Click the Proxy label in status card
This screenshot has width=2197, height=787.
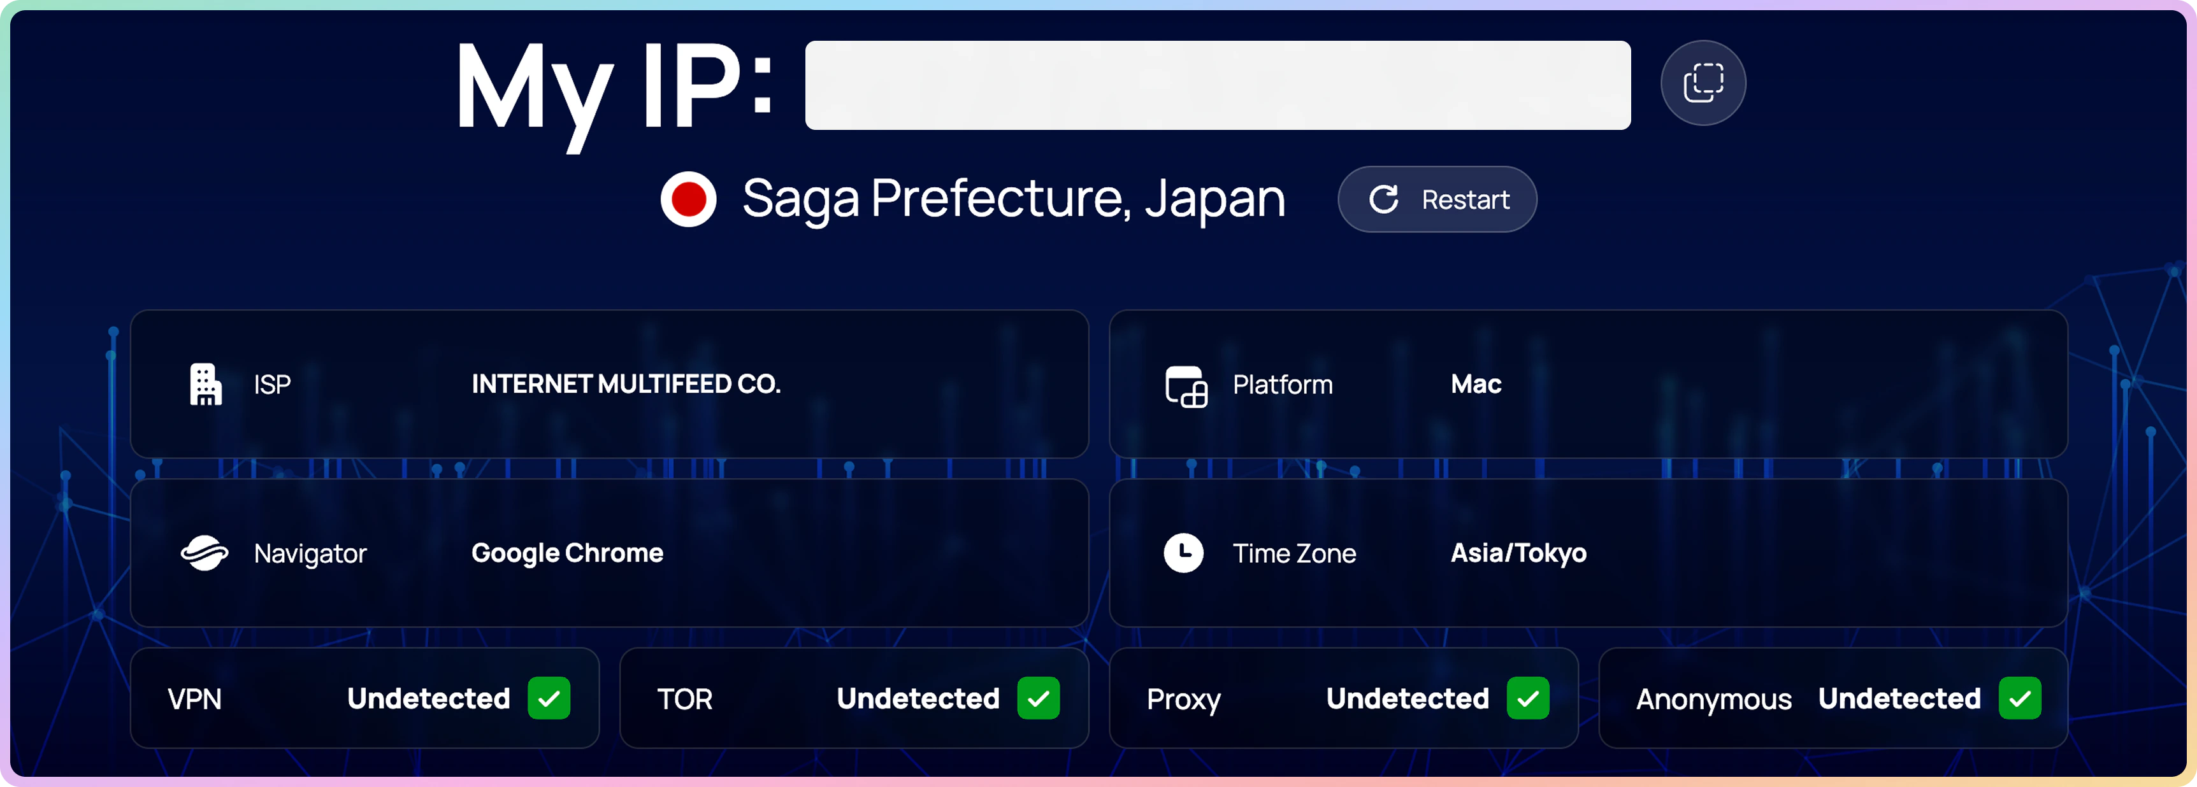point(1183,699)
